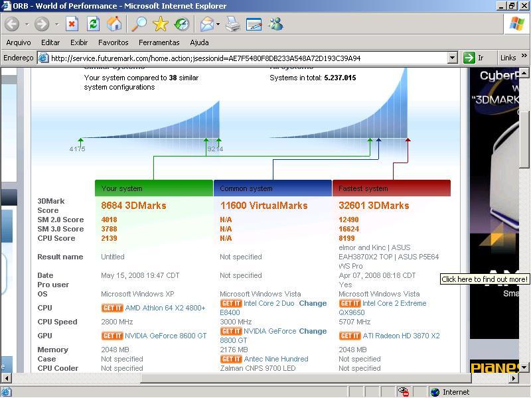531x398 pixels.
Task: Click the Systems in total 5.237.015 text
Action: pos(313,78)
